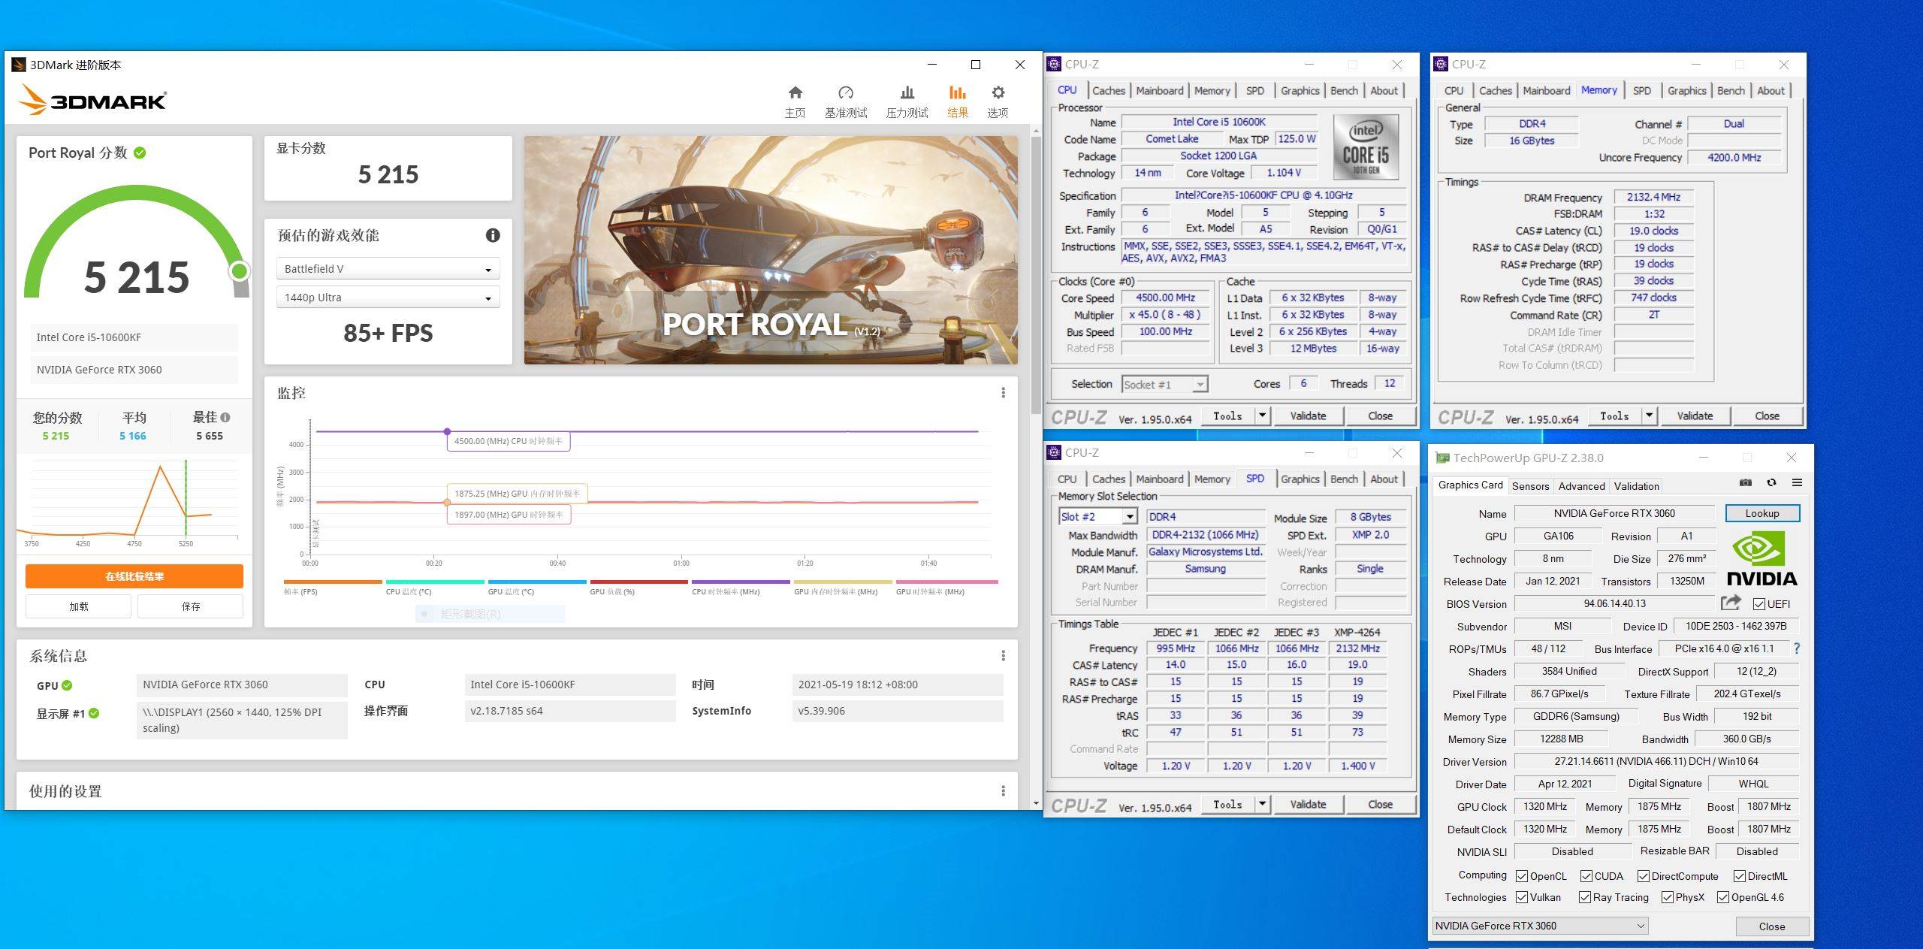Click the Lookup button in GPU-Z

(x=1762, y=513)
